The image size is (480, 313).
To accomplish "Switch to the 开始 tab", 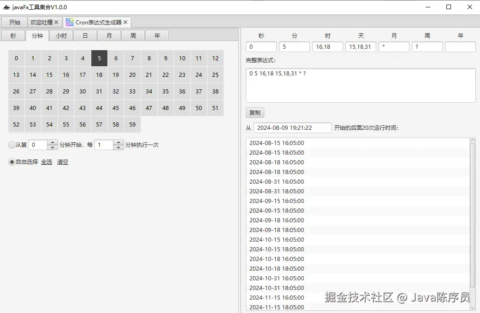I will (x=14, y=22).
